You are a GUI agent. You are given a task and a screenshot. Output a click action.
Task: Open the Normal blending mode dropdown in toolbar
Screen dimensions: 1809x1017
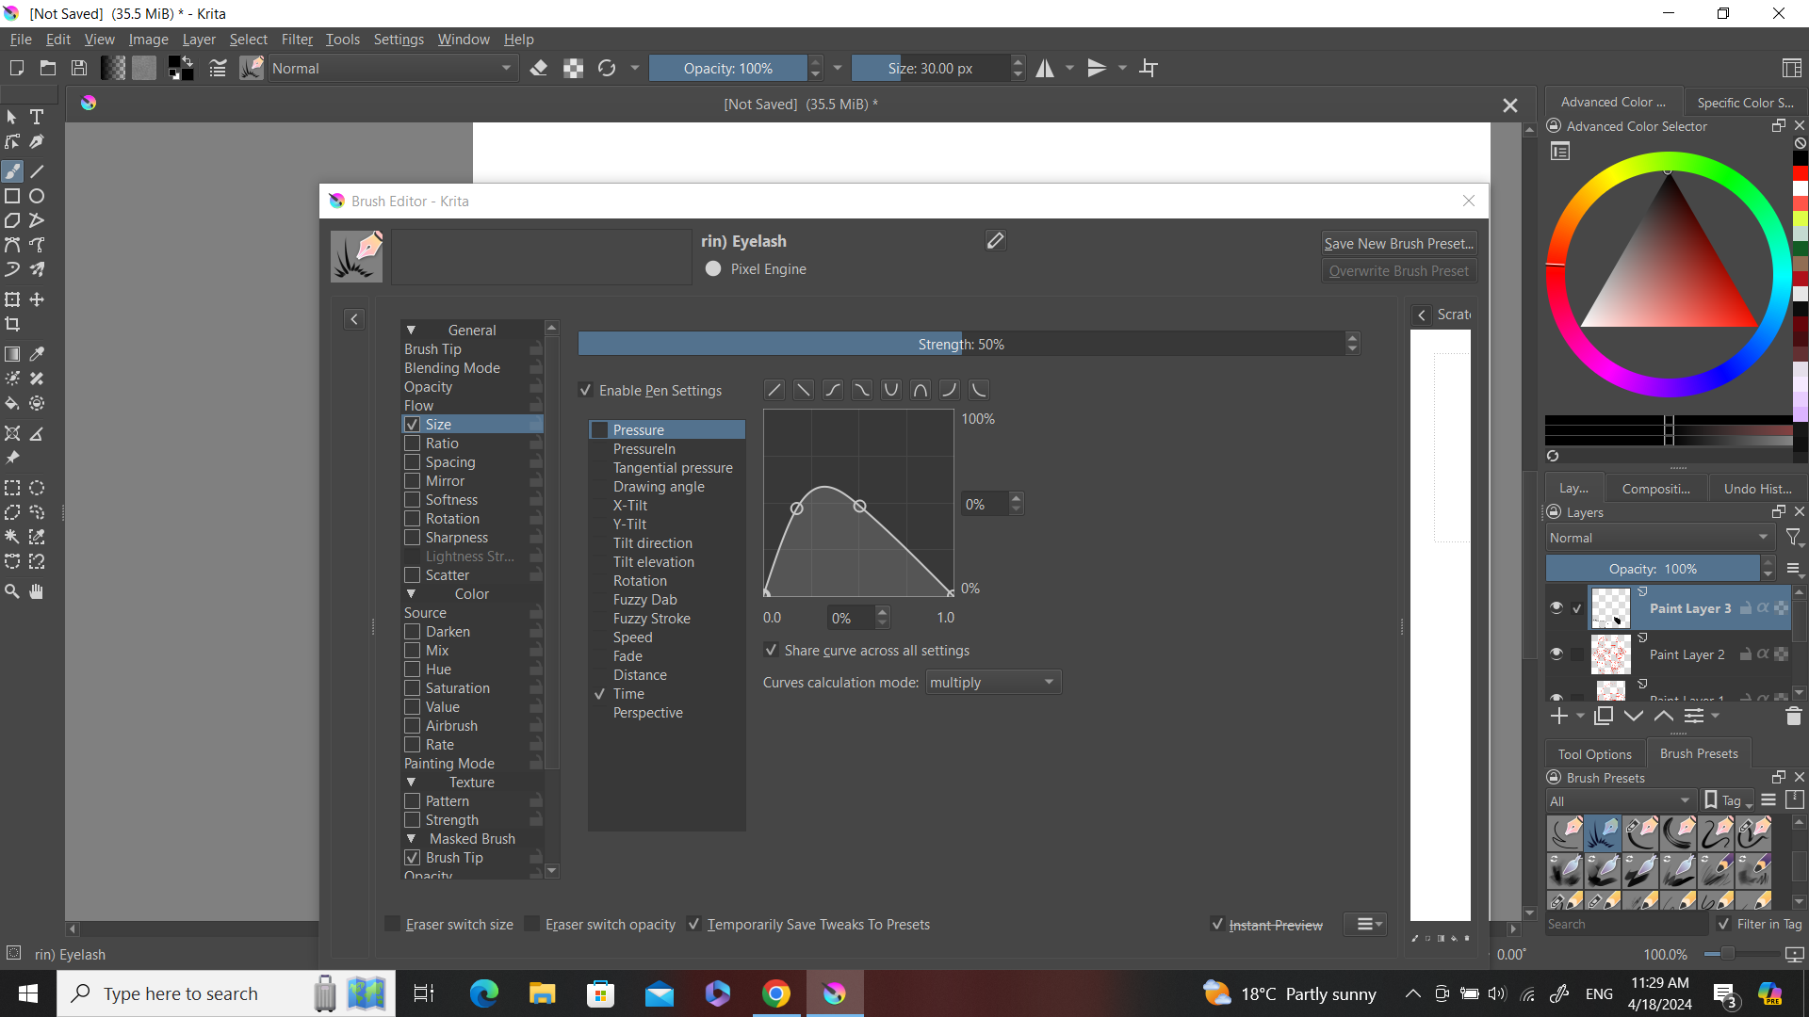click(392, 68)
